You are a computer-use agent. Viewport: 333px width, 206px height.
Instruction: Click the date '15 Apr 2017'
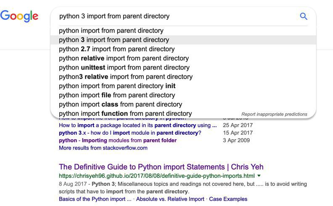pos(238,133)
